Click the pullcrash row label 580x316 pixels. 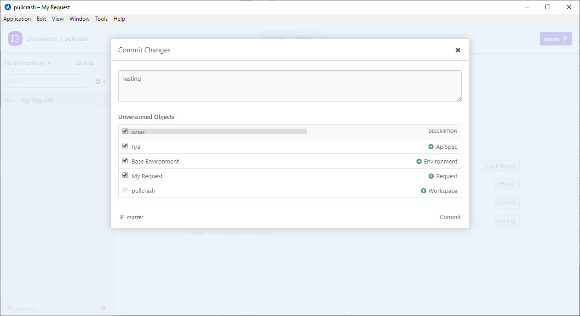[144, 191]
